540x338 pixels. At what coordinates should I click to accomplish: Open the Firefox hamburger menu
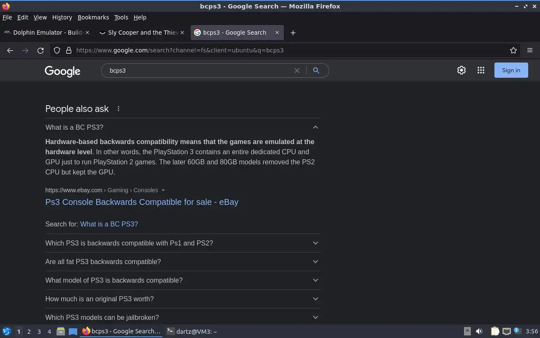click(x=530, y=50)
